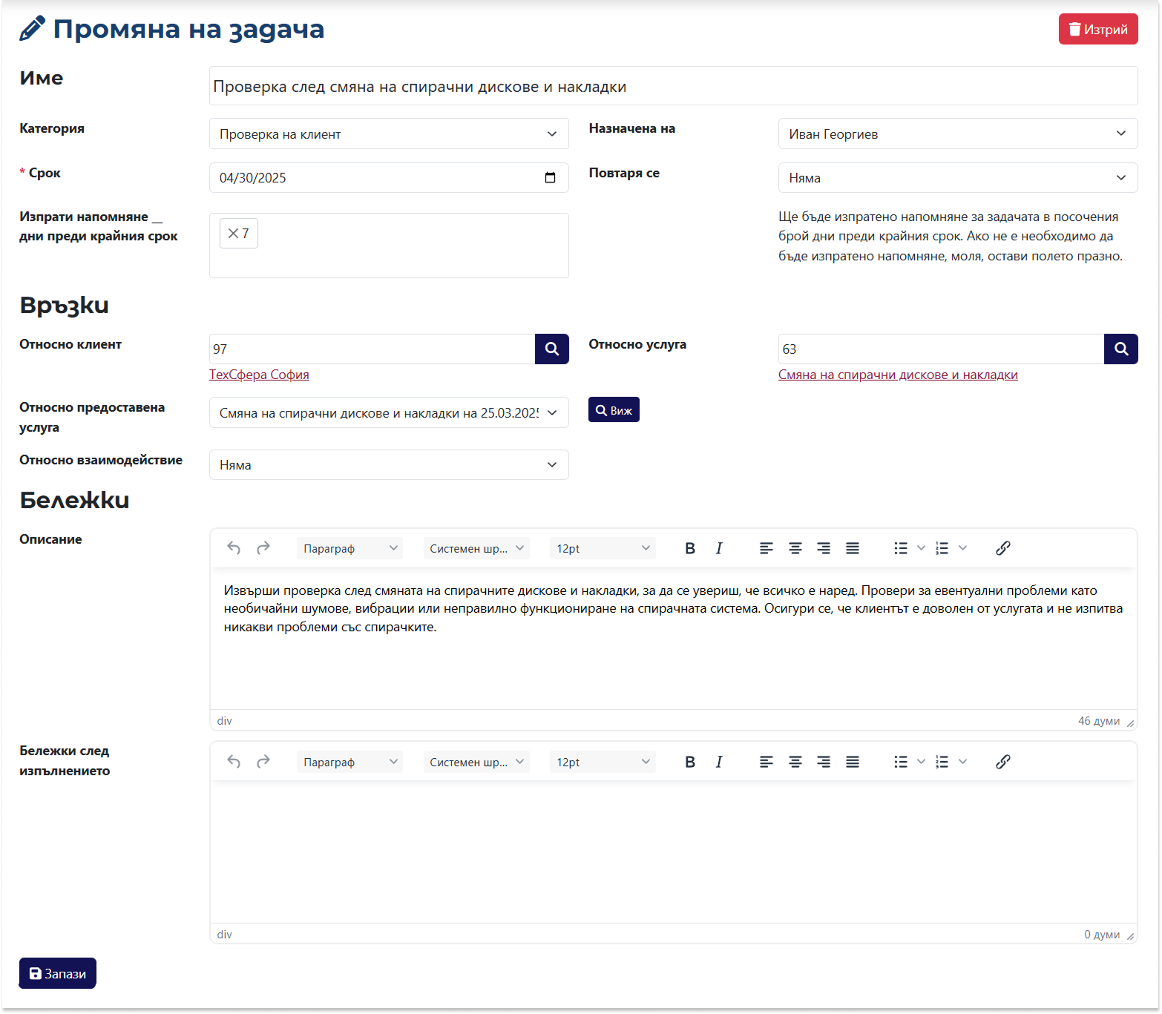1162x1014 pixels.
Task: Click the 0 думи word count
Action: point(1102,935)
